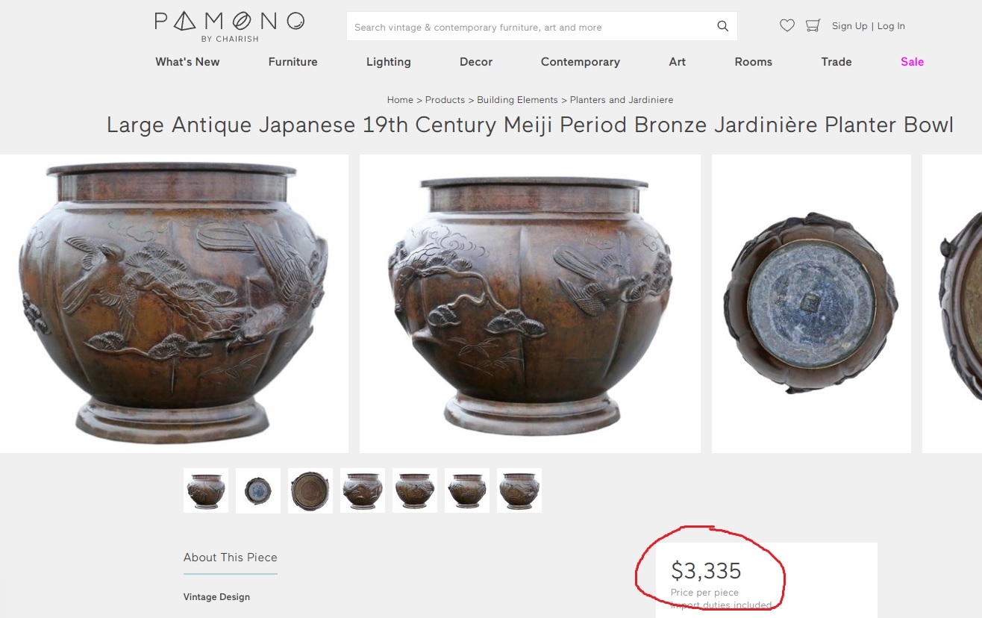Open the What's New menu
Viewport: 982px width, 618px height.
(187, 62)
